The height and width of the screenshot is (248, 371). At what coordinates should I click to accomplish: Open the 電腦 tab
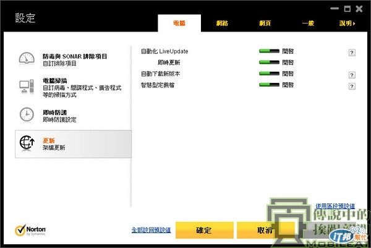pyautogui.click(x=179, y=23)
